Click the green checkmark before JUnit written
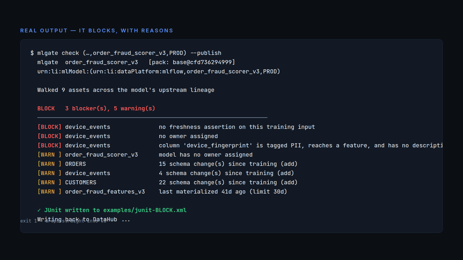The height and width of the screenshot is (260, 463). 39,210
